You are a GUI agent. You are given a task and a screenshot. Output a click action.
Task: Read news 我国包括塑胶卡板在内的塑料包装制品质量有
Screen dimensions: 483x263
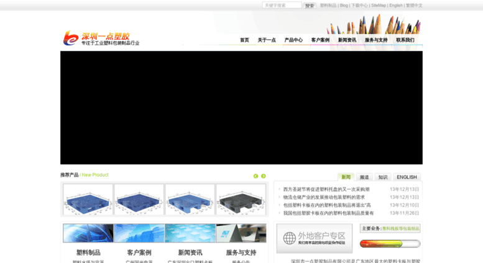[x=328, y=213]
